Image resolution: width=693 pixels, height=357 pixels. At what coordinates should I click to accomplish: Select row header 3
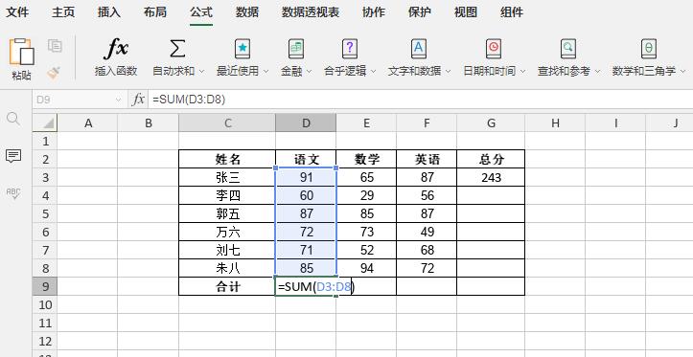pyautogui.click(x=45, y=177)
